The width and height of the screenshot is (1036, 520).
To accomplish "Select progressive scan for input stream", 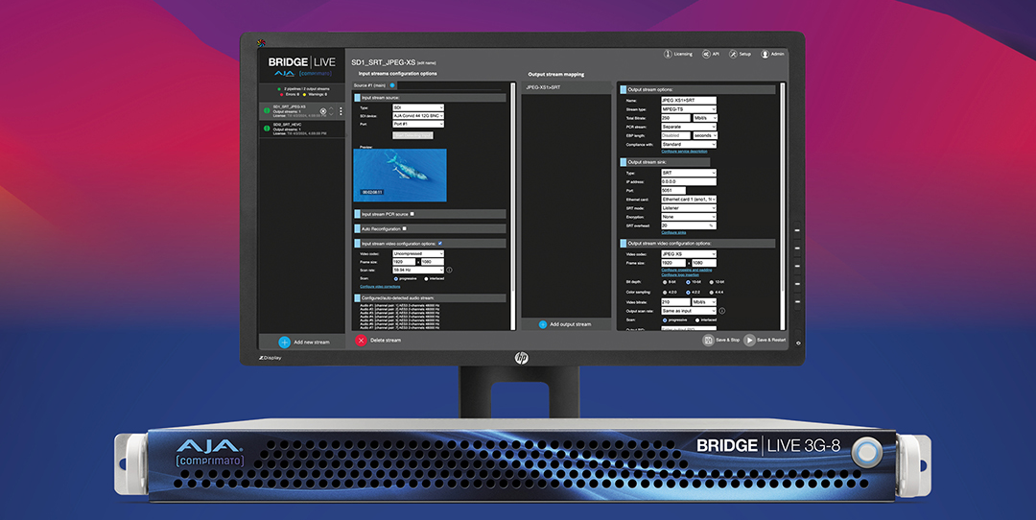I will click(396, 279).
